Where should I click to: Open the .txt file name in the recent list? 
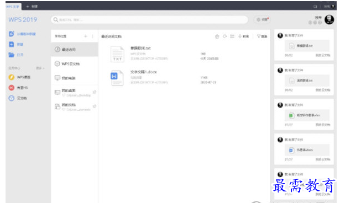point(140,48)
